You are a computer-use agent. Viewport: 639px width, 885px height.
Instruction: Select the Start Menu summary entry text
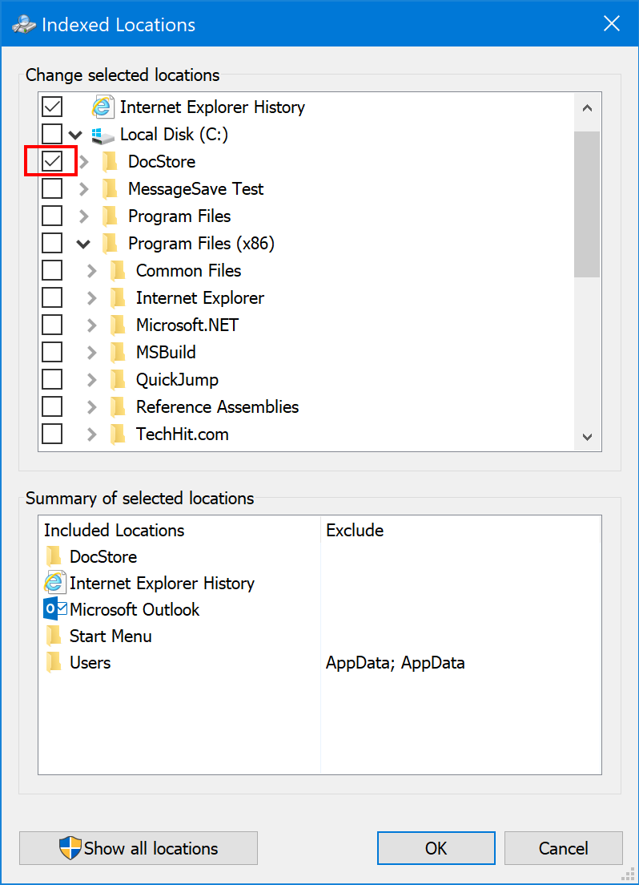[x=111, y=636]
